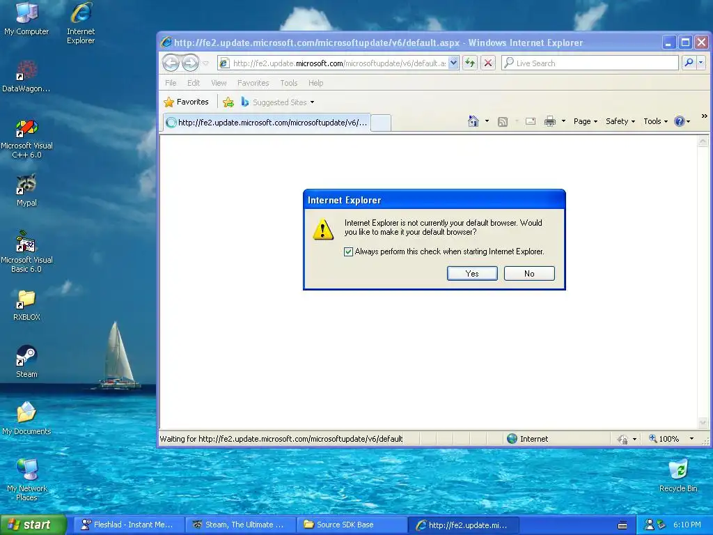Image resolution: width=713 pixels, height=535 pixels.
Task: Open the Favorites menu in menu bar
Action: 253,83
